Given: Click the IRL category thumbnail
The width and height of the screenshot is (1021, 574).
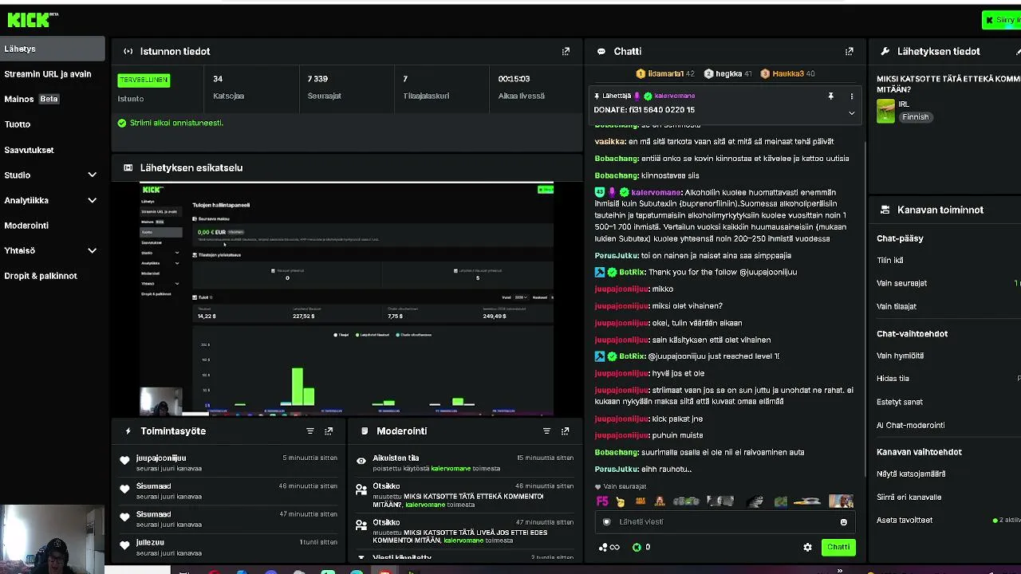Looking at the screenshot, I should (x=885, y=111).
